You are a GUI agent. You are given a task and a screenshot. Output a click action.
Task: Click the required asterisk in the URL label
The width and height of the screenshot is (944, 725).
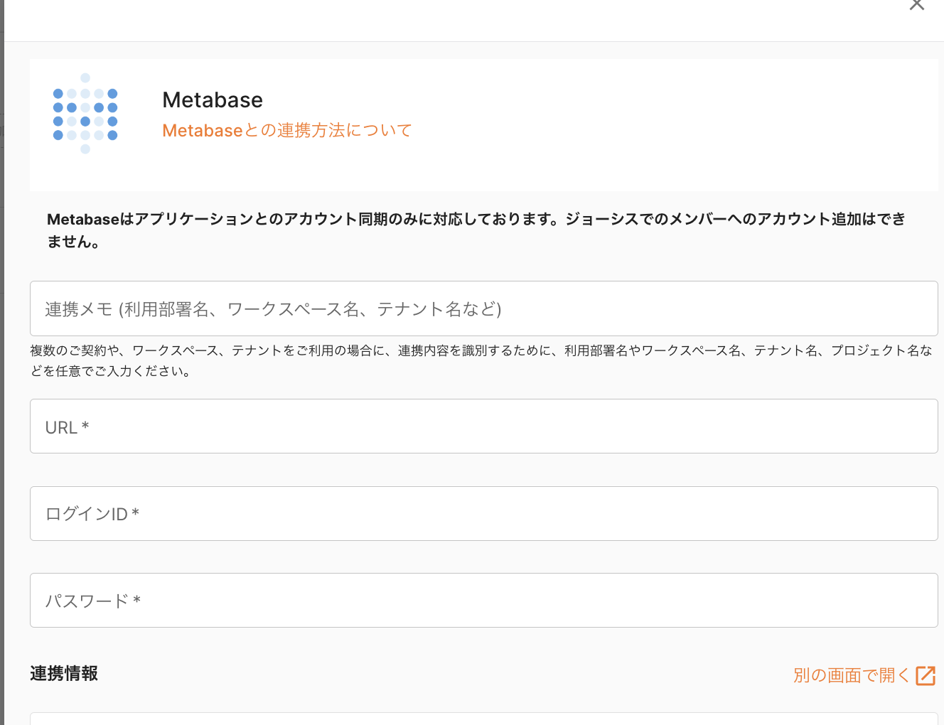point(85,426)
